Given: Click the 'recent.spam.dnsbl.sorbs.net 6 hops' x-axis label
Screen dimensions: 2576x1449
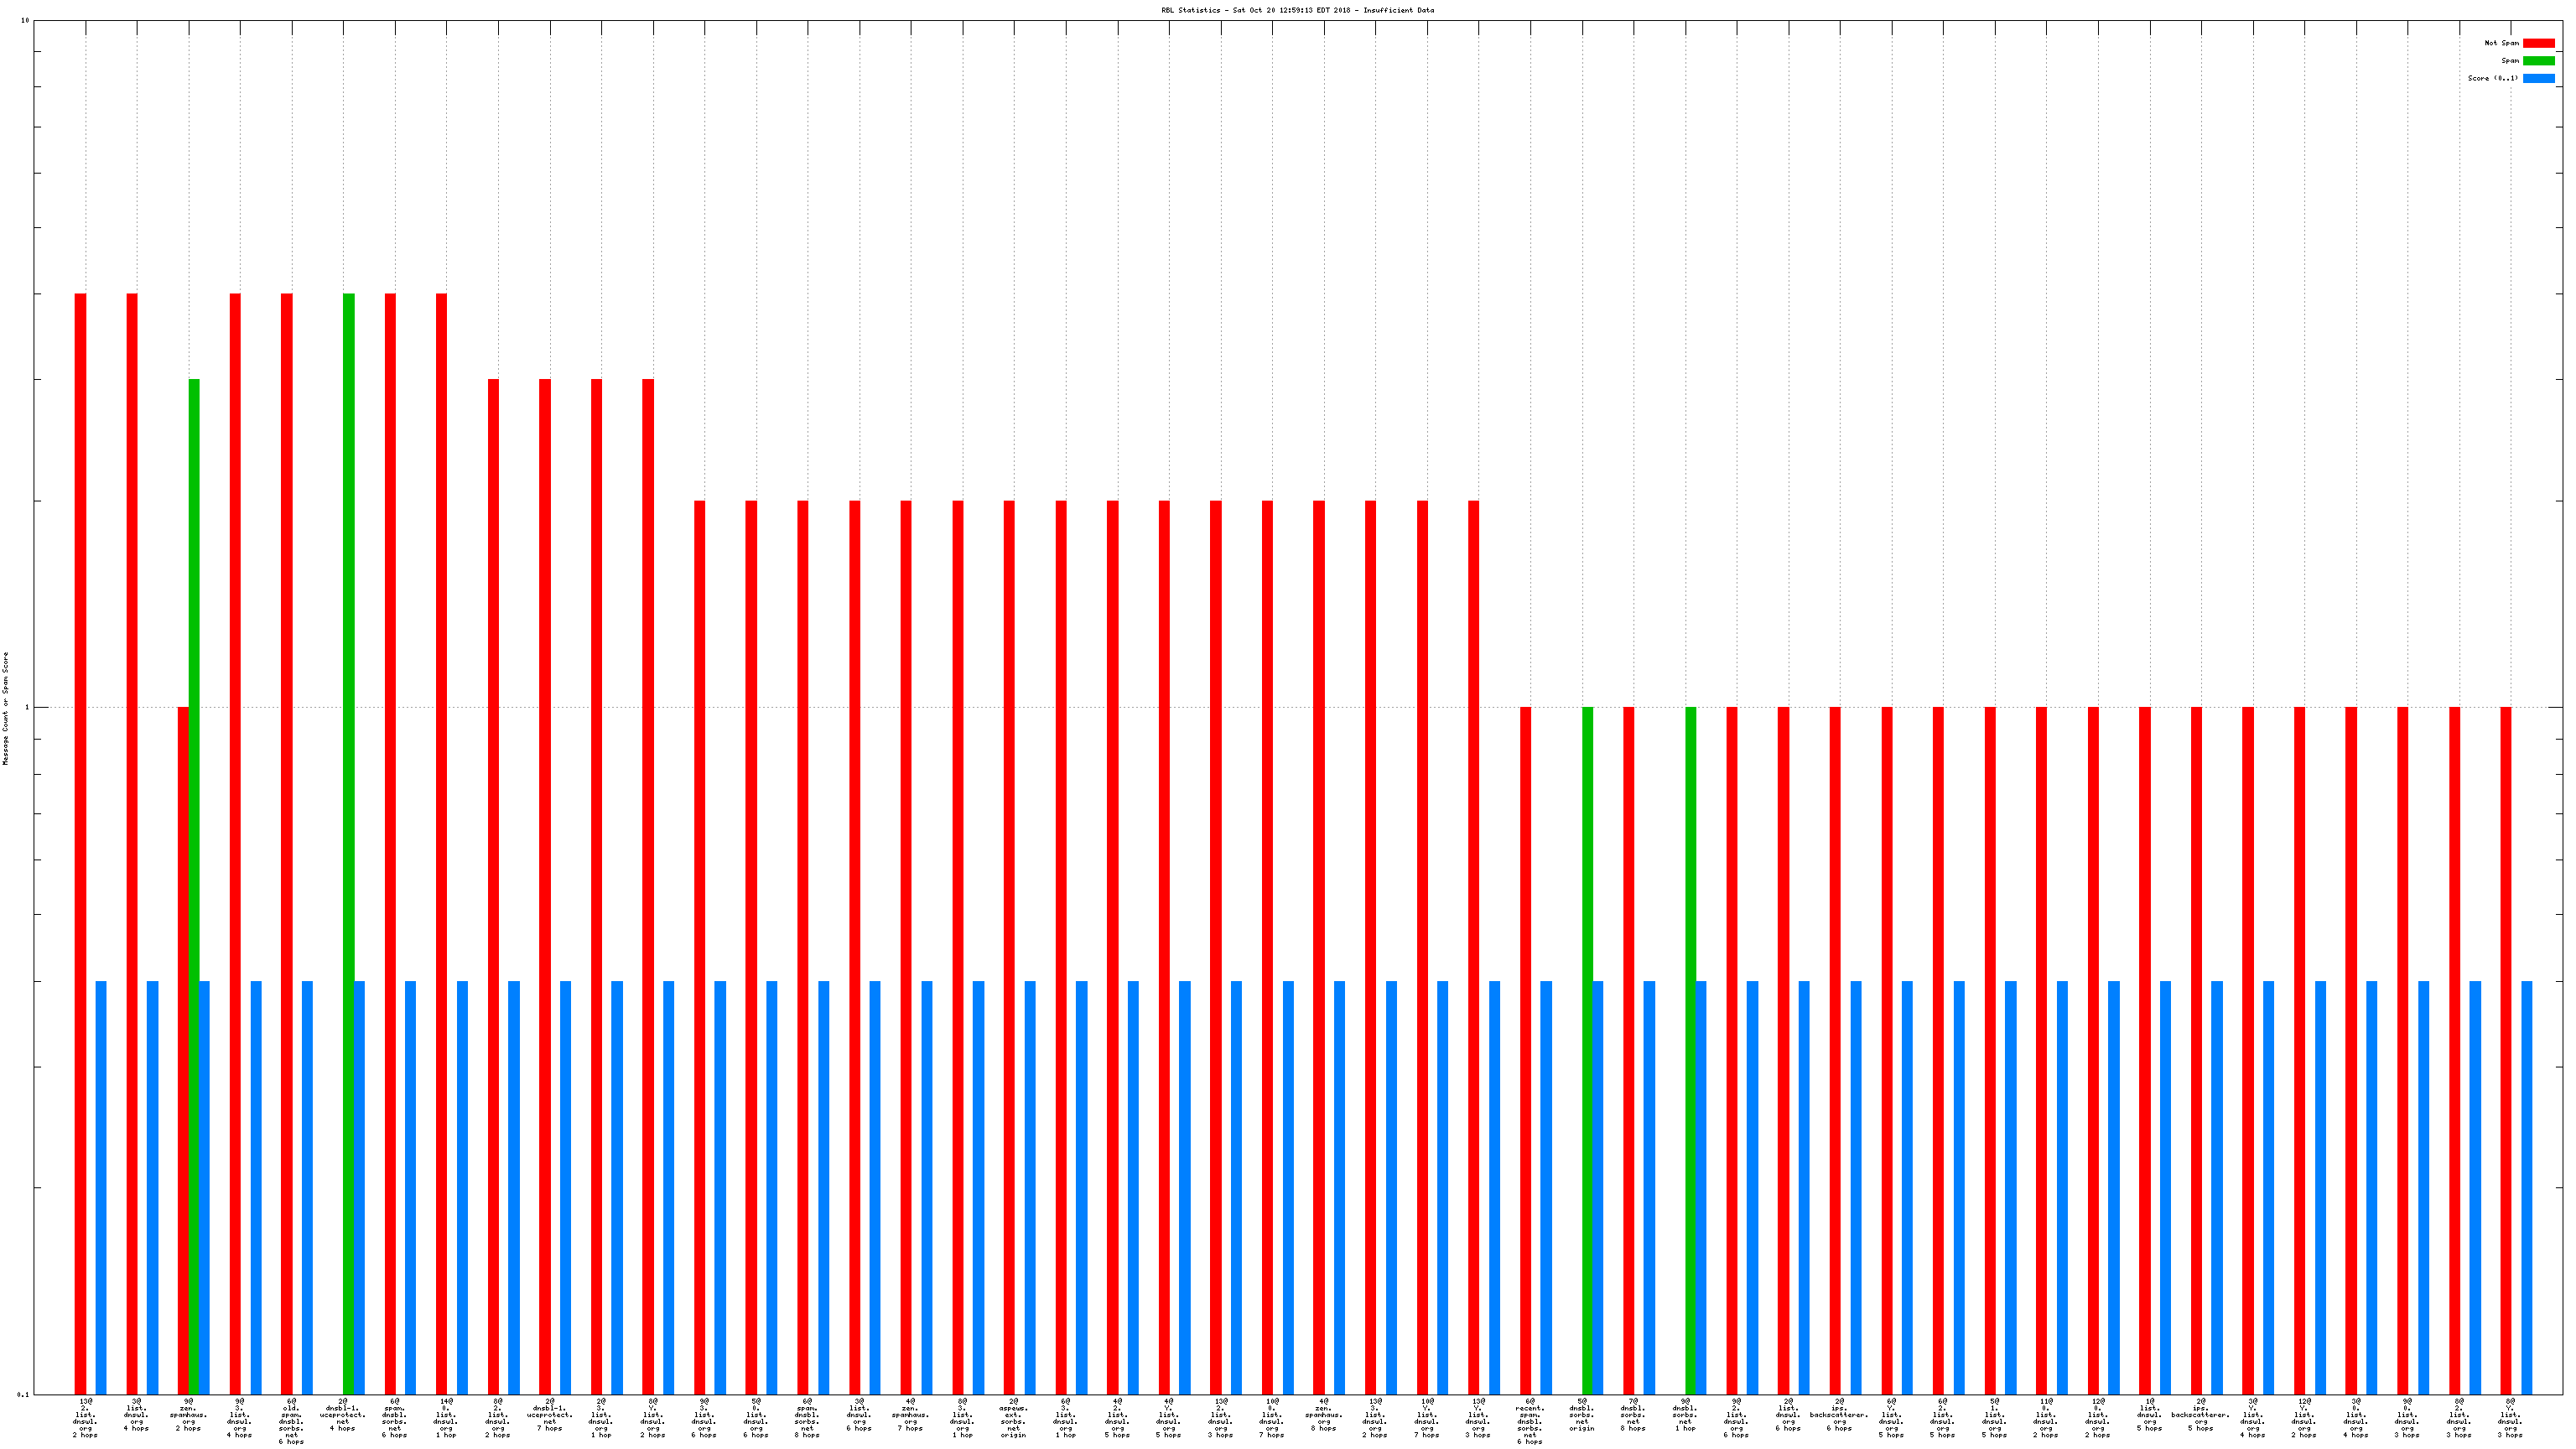Looking at the screenshot, I should pyautogui.click(x=1530, y=1421).
